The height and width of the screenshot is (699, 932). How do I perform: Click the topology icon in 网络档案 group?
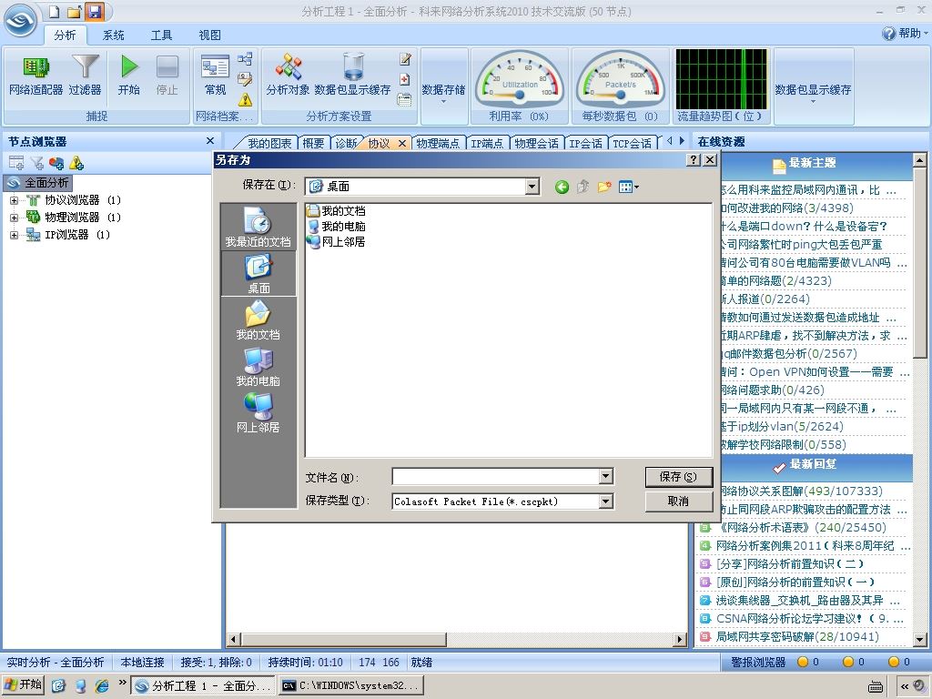tap(245, 58)
